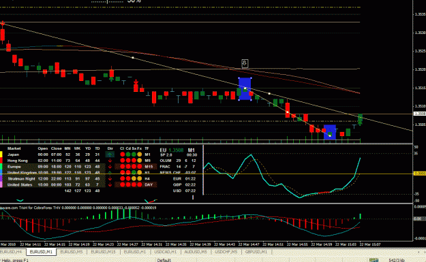Click the green Sx dot in the H1 row
Viewport: 426px width, 262px height.
pyautogui.click(x=134, y=172)
